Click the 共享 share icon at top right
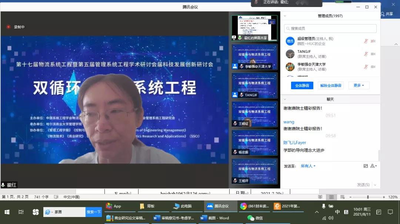Screen dimensions: 400x224 [x=387, y=14]
